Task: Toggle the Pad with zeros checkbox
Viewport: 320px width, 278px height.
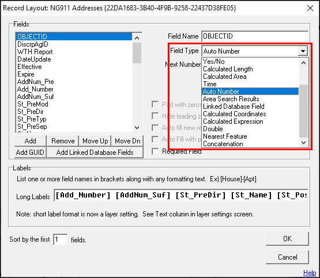Action: click(x=155, y=105)
